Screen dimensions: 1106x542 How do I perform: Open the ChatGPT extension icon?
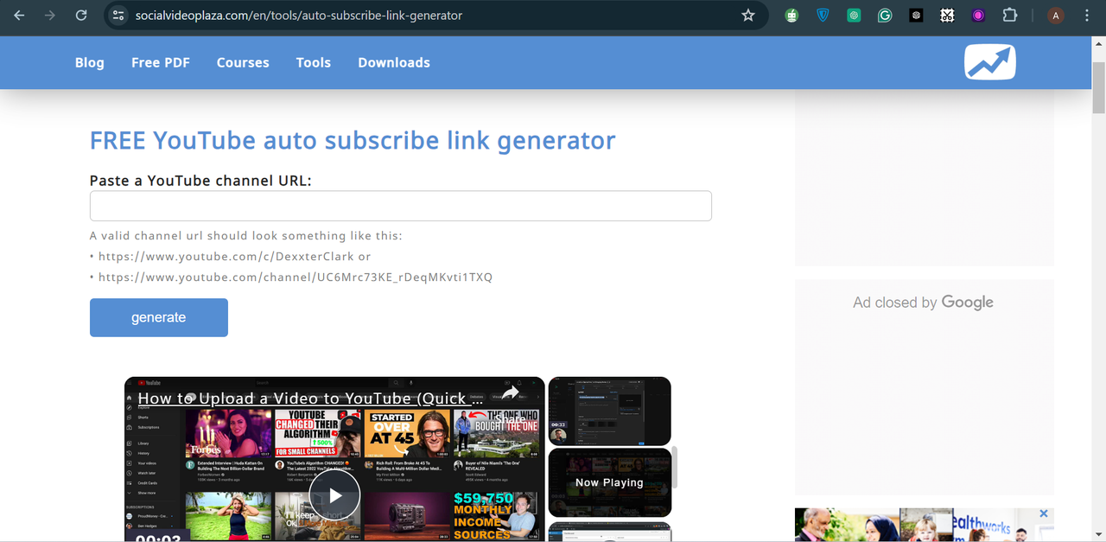coord(854,16)
